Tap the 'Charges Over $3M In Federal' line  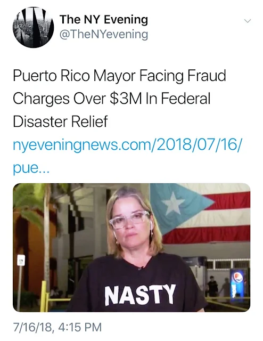coord(111,99)
